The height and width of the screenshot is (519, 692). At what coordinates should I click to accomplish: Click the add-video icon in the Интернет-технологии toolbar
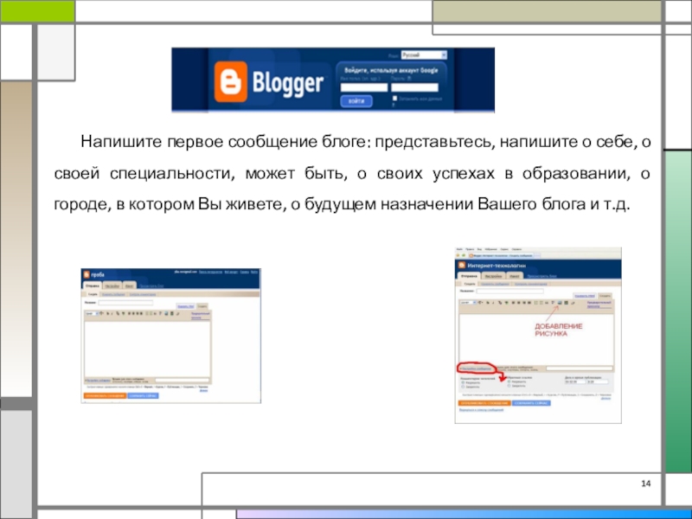[566, 303]
